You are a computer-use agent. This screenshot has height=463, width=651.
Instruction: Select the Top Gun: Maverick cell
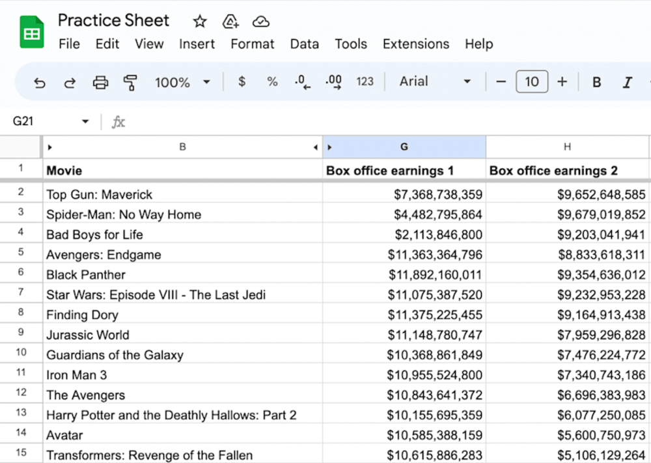click(183, 194)
